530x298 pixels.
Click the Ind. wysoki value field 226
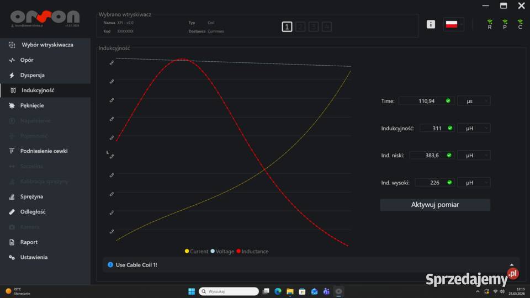(x=434, y=183)
